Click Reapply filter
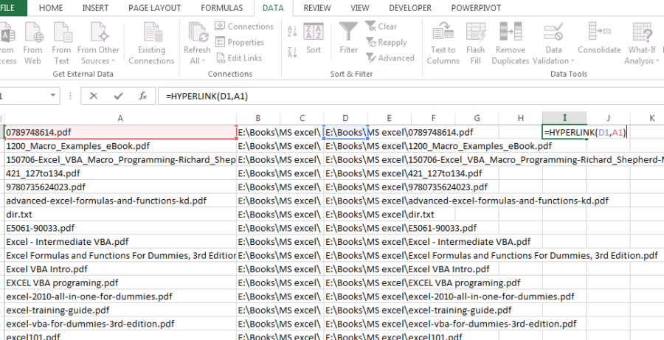The width and height of the screenshot is (664, 340). [386, 42]
